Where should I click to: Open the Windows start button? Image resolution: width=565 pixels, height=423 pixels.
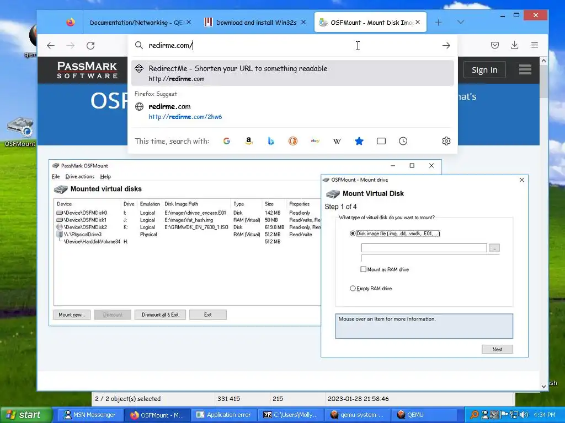coord(26,415)
